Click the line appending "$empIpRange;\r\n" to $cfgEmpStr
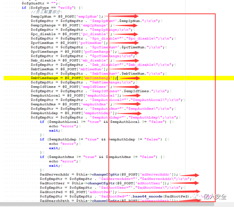 81,29
